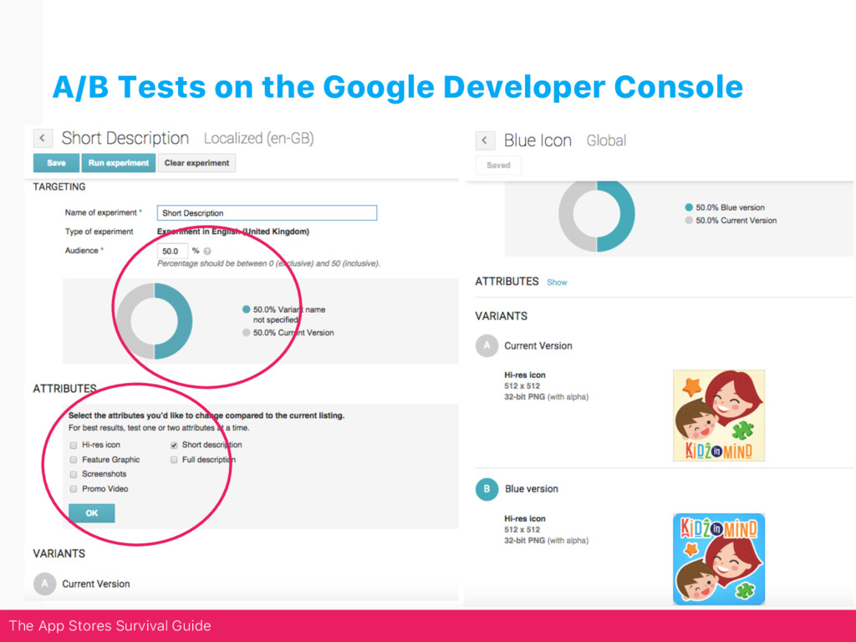Uncheck the Short description checkbox
This screenshot has width=856, height=642.
(x=174, y=446)
